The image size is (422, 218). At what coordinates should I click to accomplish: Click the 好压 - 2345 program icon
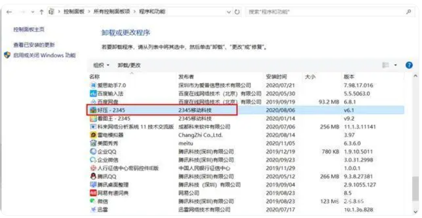click(93, 110)
